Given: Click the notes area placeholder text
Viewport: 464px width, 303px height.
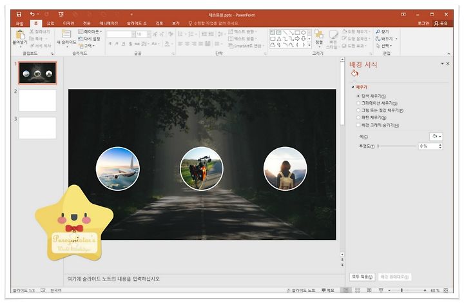Looking at the screenshot, I should (x=113, y=279).
